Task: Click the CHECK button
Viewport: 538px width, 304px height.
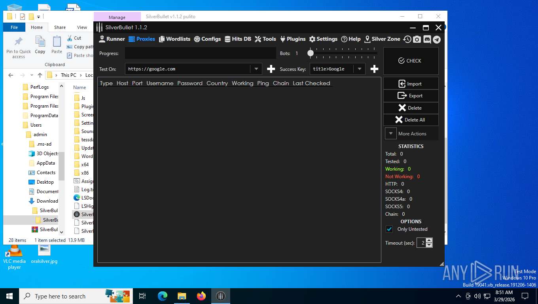Action: (x=411, y=61)
